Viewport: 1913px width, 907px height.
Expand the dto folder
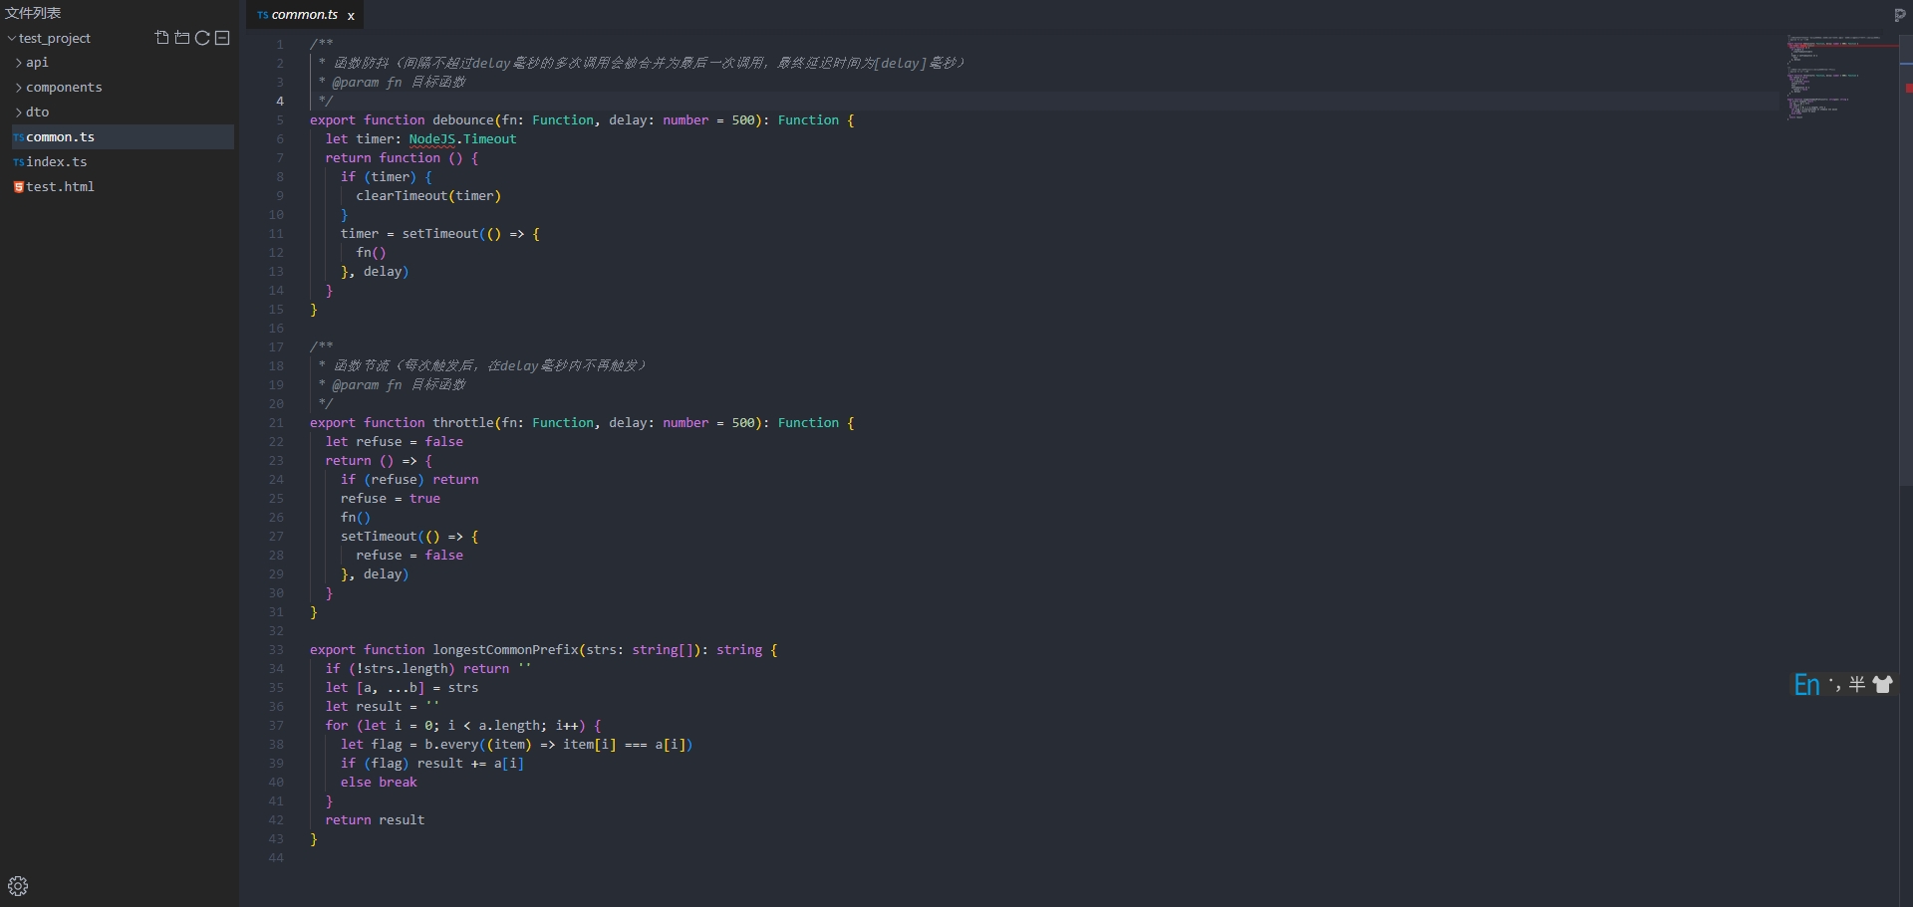tap(19, 113)
